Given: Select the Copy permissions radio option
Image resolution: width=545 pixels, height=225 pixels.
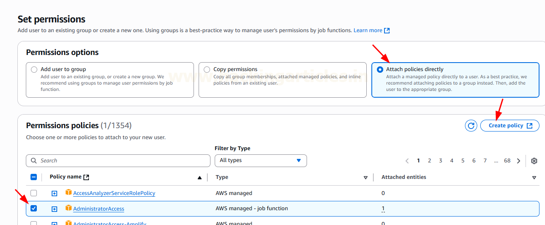Looking at the screenshot, I should pos(207,69).
